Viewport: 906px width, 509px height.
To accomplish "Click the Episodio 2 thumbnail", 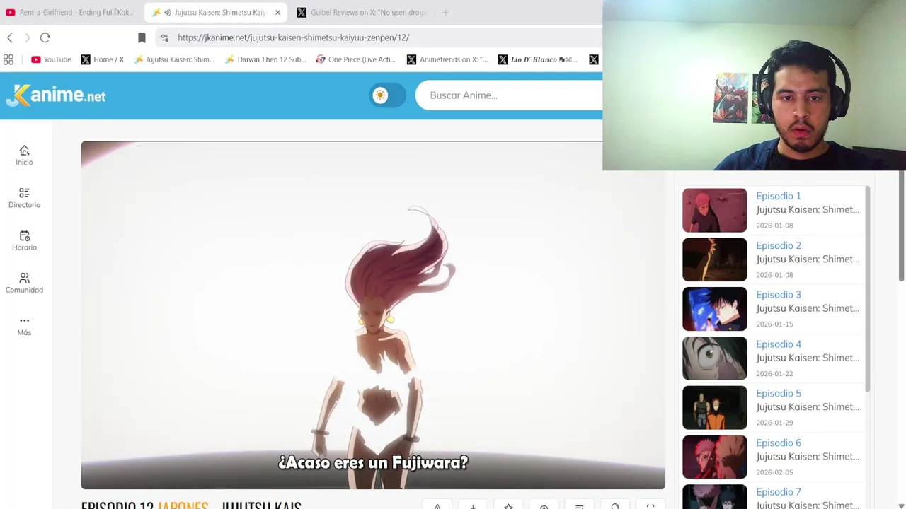I will pyautogui.click(x=714, y=259).
